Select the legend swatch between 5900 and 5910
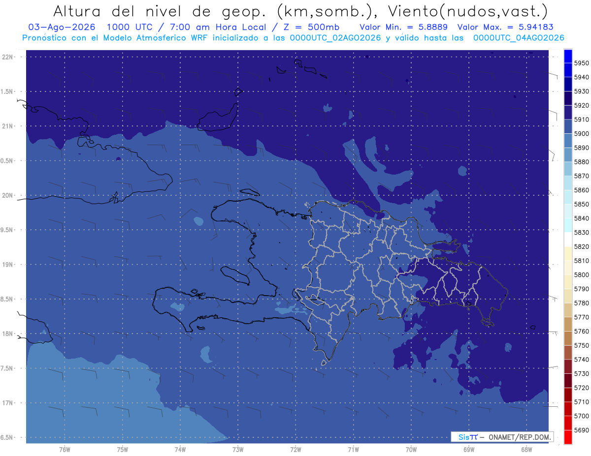This screenshot has width=591, height=456. (568, 127)
